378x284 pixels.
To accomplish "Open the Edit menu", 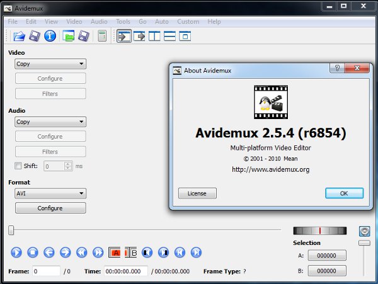I will [31, 21].
